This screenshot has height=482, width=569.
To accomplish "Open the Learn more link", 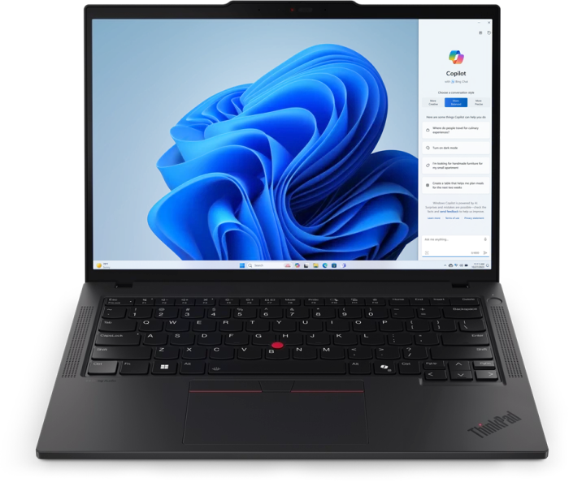I will (434, 218).
